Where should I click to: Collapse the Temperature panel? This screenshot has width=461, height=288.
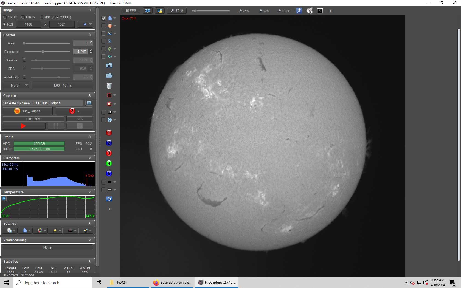tap(89, 192)
